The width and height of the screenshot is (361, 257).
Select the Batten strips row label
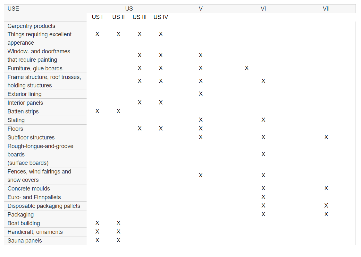(x=23, y=111)
